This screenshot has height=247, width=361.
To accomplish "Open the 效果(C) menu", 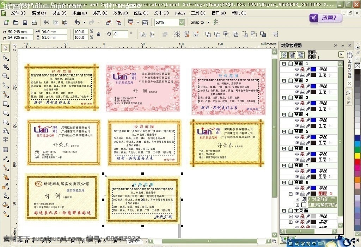I will (120, 13).
